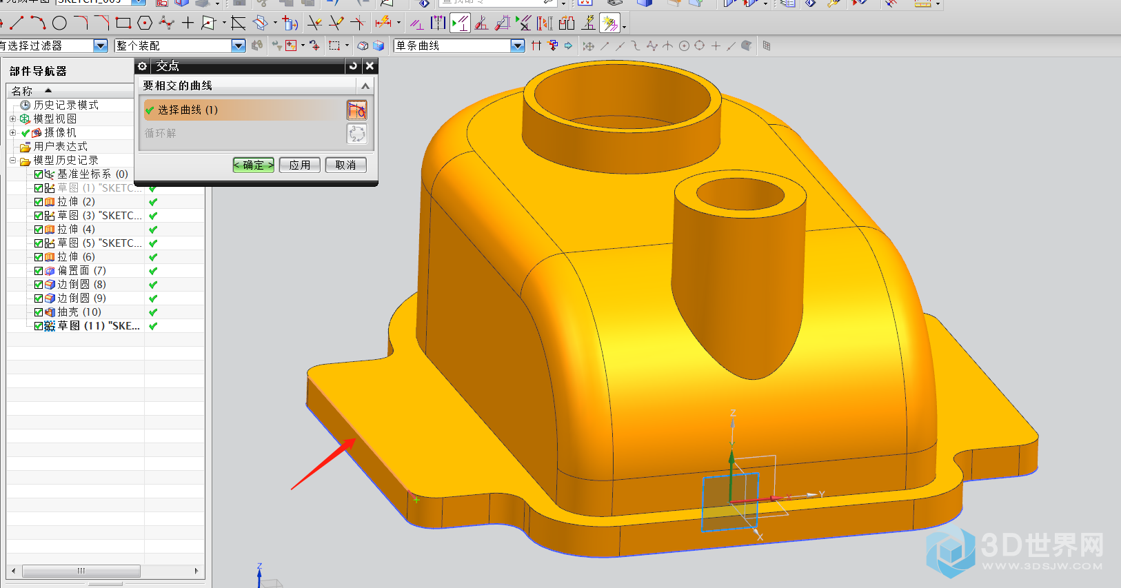The height and width of the screenshot is (588, 1121).
Task: Toggle checkbox for 边倒圆 (8)
Action: tap(39, 285)
